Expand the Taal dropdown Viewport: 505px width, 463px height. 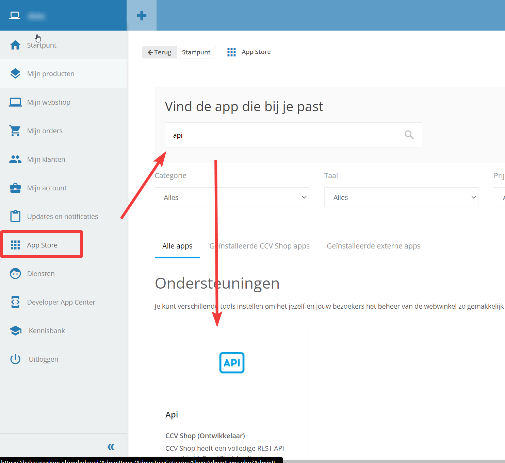[401, 198]
